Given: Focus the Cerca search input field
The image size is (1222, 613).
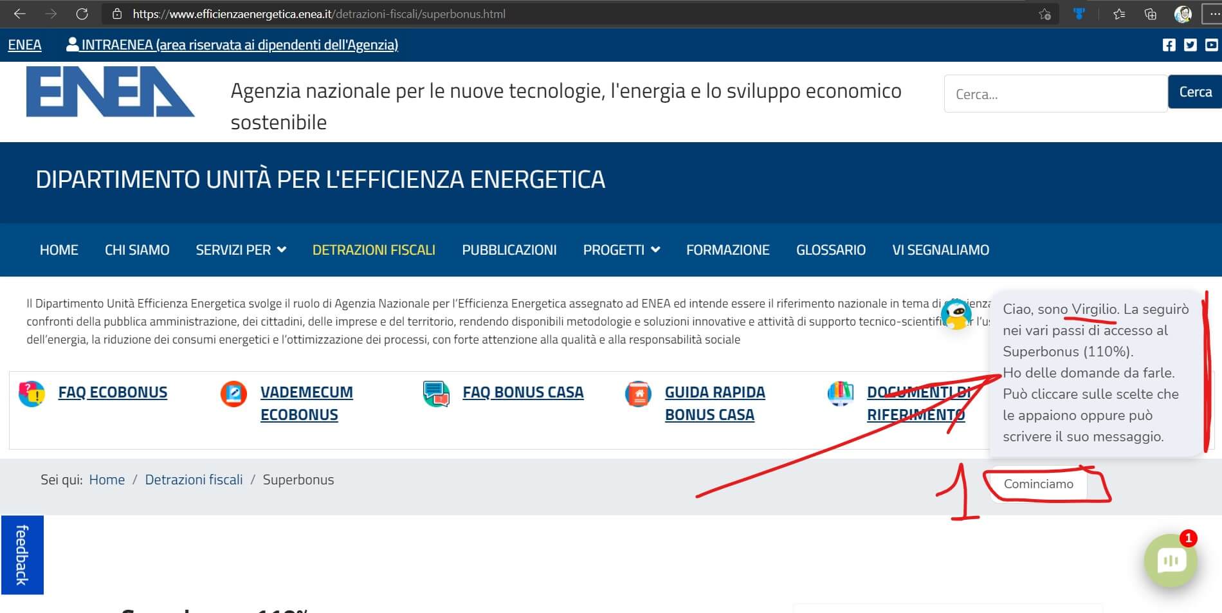Looking at the screenshot, I should click(x=1055, y=94).
